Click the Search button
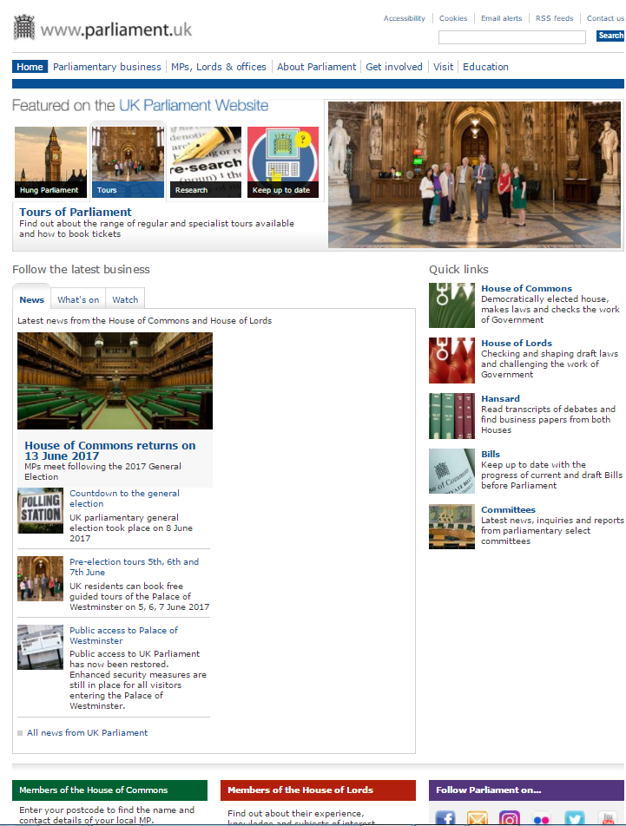The image size is (626, 826). coord(610,36)
